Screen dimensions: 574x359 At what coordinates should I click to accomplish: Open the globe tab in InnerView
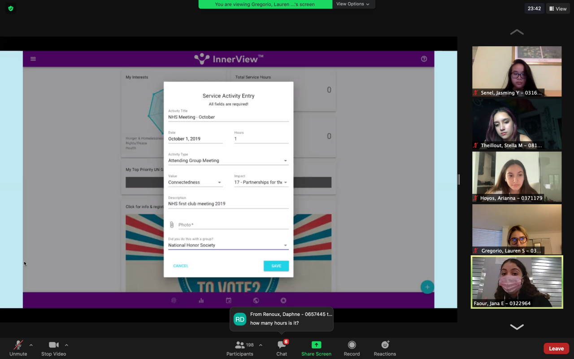click(x=256, y=301)
